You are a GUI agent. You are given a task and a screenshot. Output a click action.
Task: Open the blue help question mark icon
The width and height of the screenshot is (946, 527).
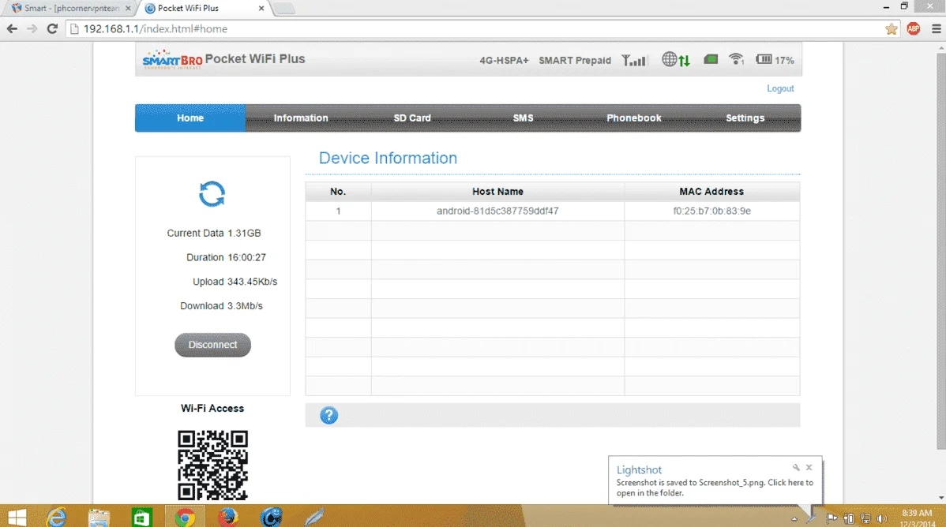click(x=328, y=416)
